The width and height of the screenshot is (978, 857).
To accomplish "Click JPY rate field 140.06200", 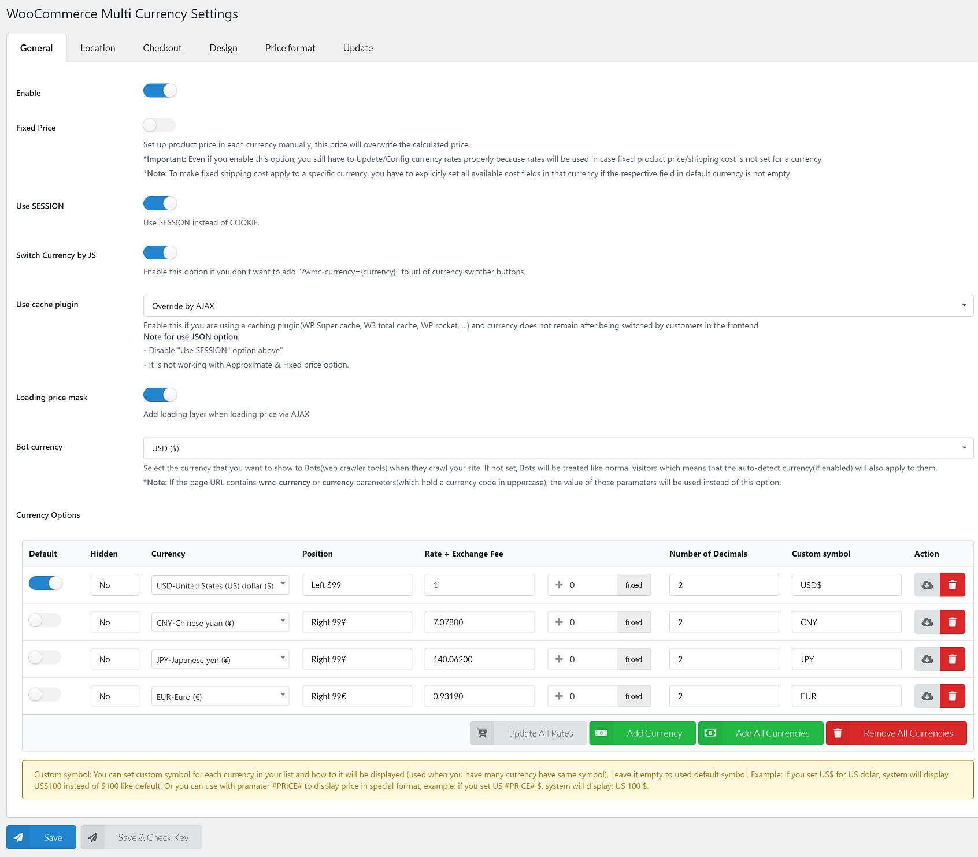I will click(x=480, y=659).
